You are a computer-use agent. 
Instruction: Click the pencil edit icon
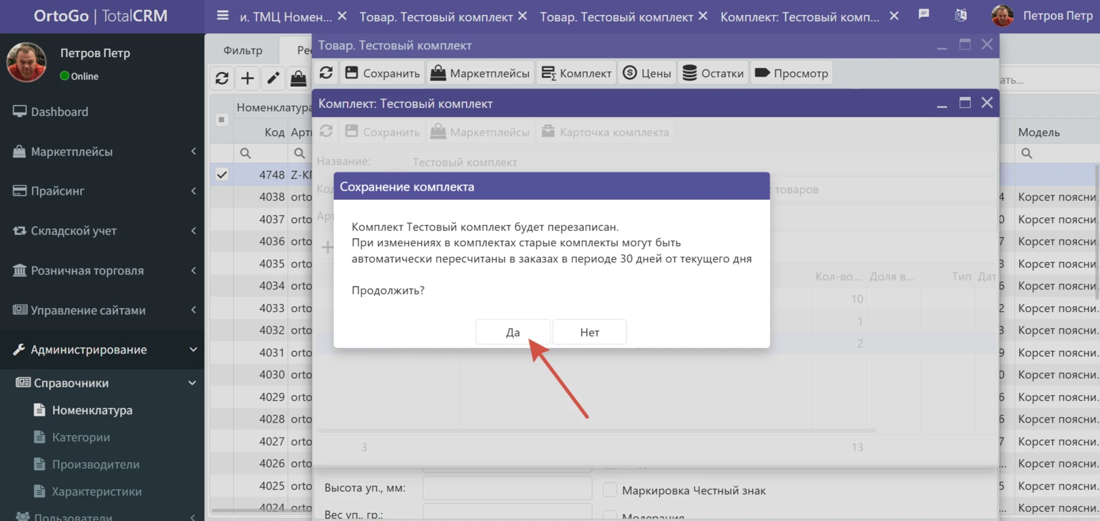[273, 78]
